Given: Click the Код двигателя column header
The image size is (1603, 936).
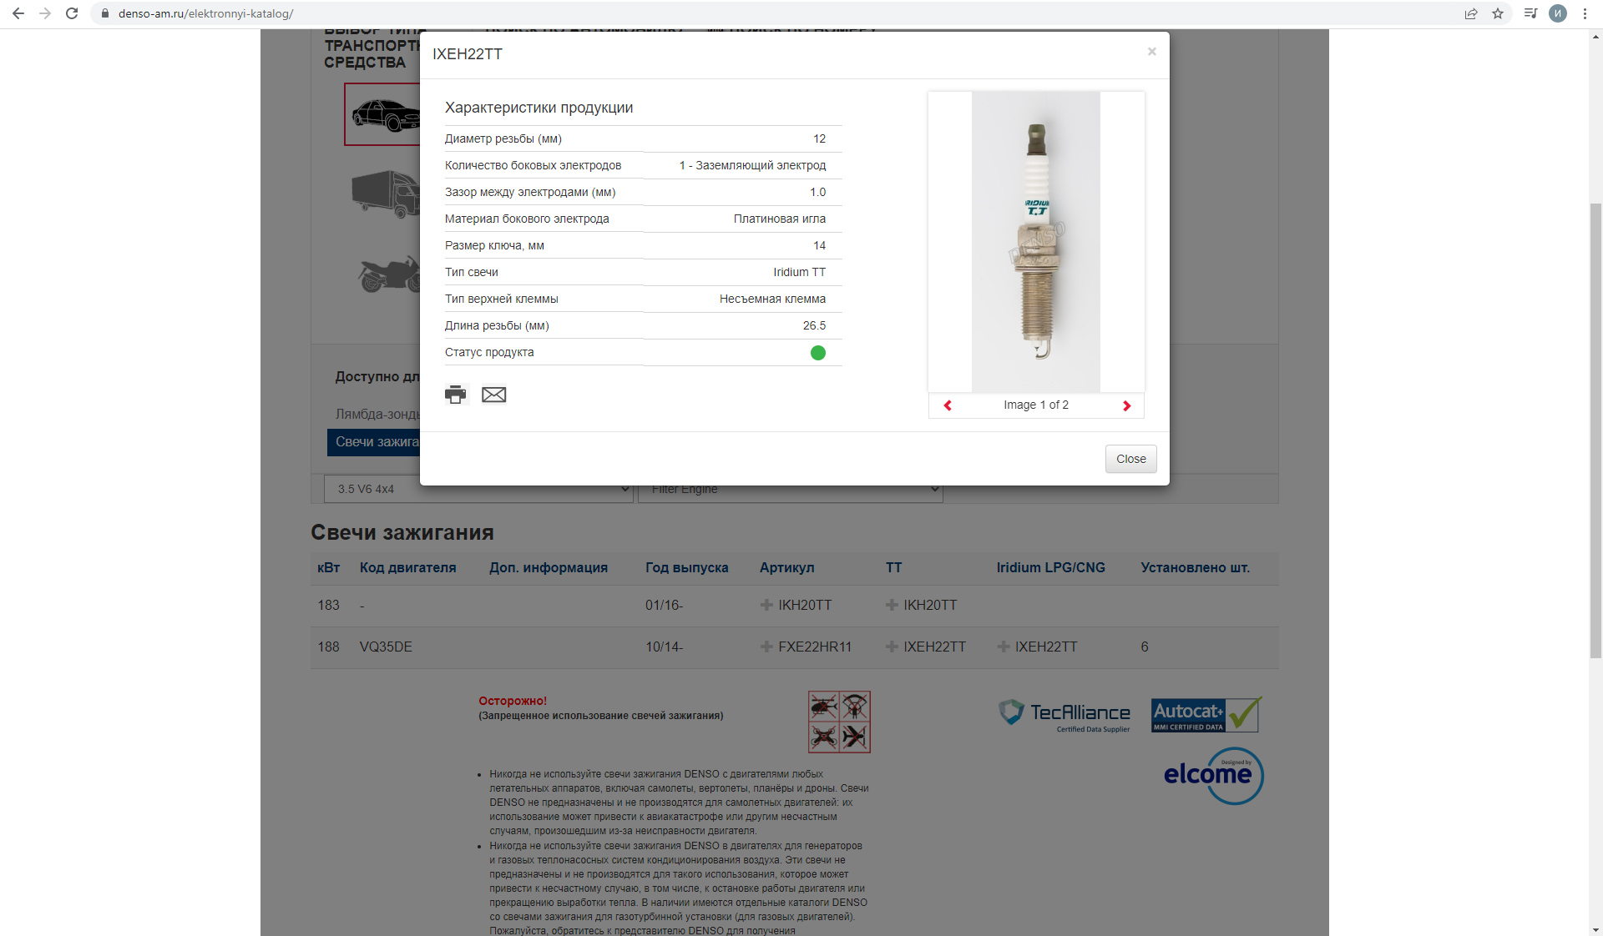Looking at the screenshot, I should click(407, 567).
